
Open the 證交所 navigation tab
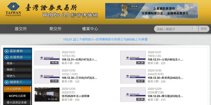coord(21,29)
